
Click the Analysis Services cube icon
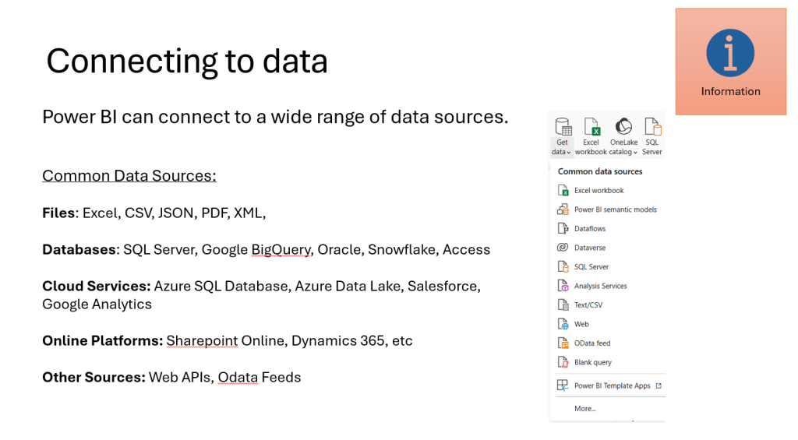563,285
